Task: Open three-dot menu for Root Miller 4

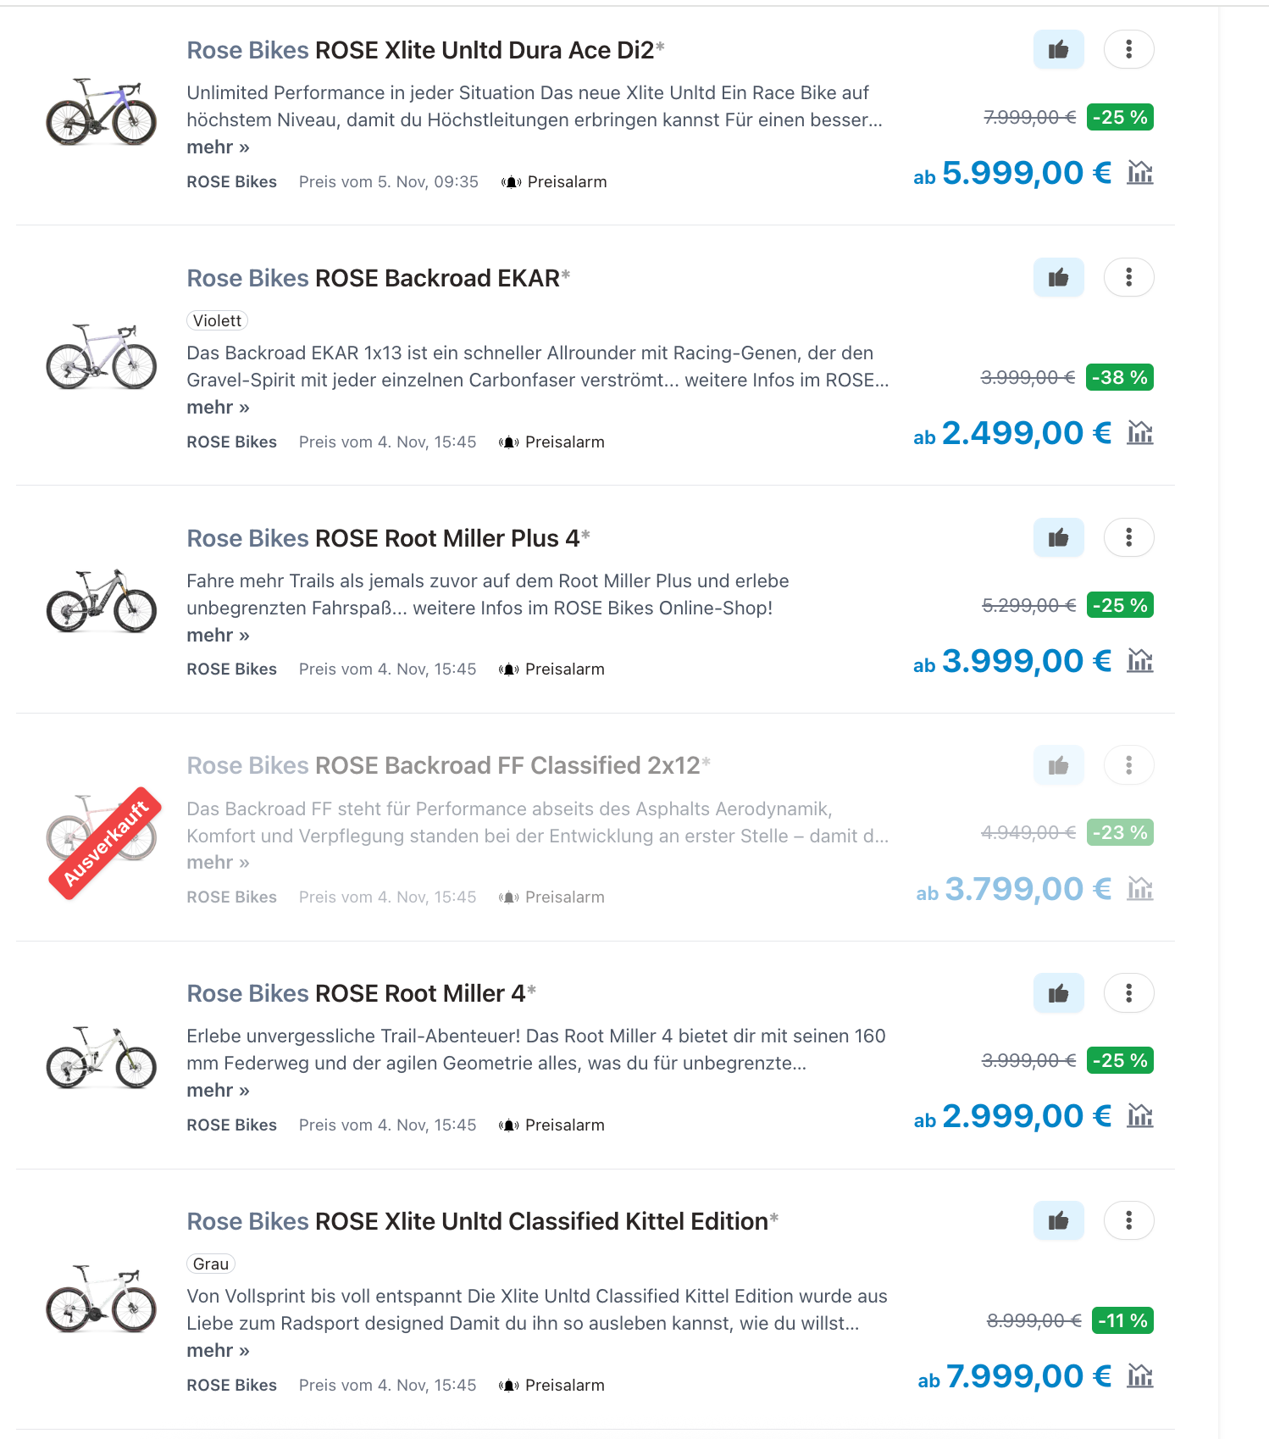Action: [x=1128, y=993]
